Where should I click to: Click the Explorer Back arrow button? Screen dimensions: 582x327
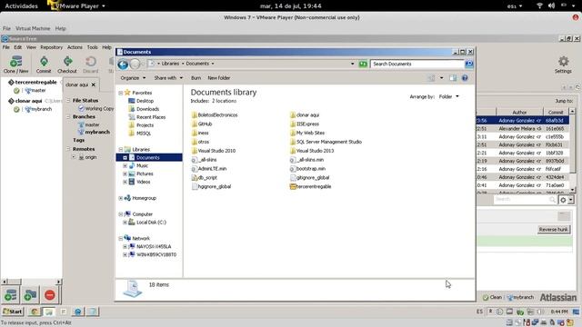point(123,64)
